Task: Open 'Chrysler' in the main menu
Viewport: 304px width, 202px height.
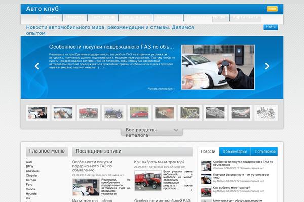Action: pyautogui.click(x=32, y=176)
